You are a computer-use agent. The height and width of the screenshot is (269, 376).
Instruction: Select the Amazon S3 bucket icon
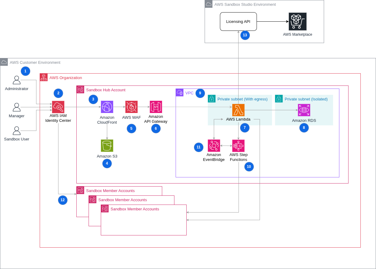click(x=107, y=146)
